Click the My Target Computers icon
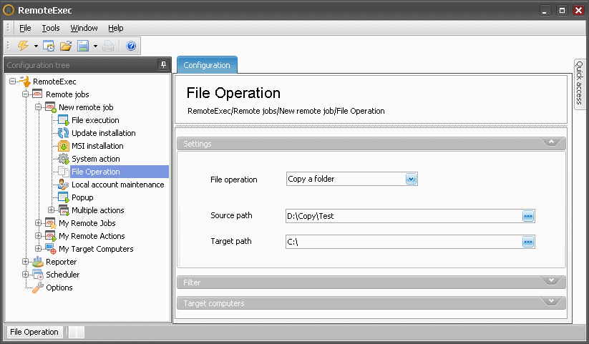589x344 pixels. [51, 249]
